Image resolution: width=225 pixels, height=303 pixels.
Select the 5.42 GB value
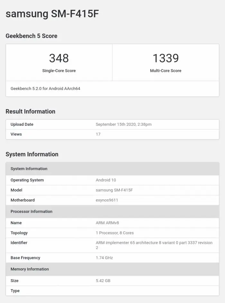tap(103, 281)
